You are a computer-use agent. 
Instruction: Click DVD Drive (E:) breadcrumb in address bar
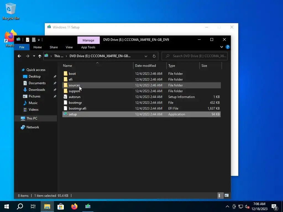(100, 56)
